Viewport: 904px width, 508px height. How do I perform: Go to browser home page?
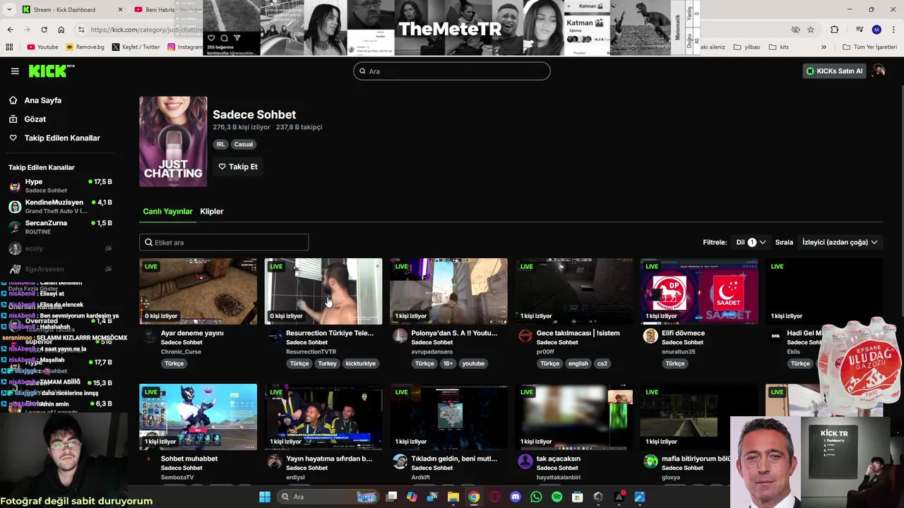(61, 30)
